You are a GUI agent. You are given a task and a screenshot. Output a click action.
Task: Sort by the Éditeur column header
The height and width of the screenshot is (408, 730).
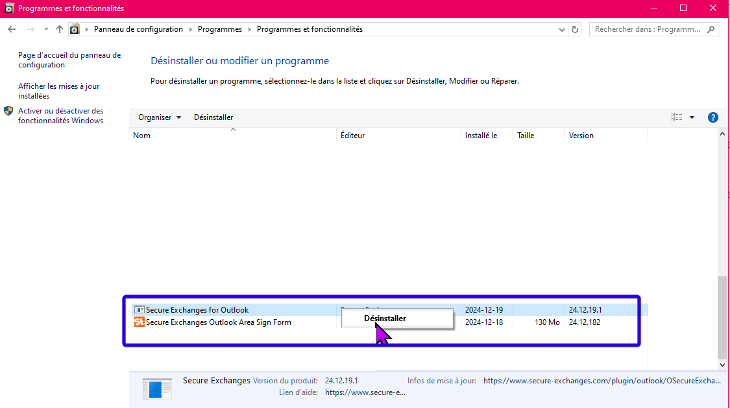click(x=399, y=136)
